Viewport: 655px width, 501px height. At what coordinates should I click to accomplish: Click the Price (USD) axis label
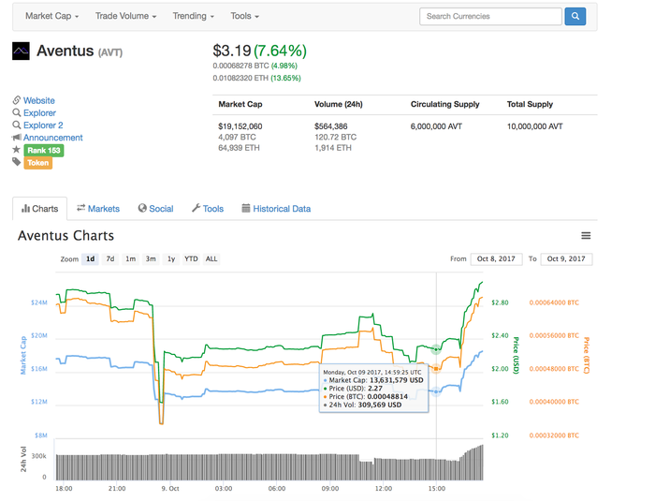coord(516,355)
